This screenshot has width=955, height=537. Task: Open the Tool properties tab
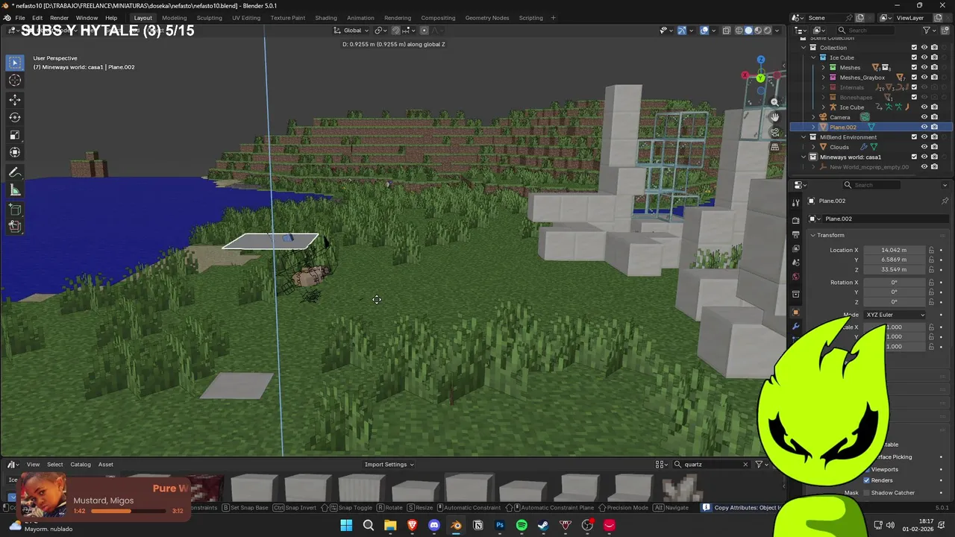click(x=796, y=203)
